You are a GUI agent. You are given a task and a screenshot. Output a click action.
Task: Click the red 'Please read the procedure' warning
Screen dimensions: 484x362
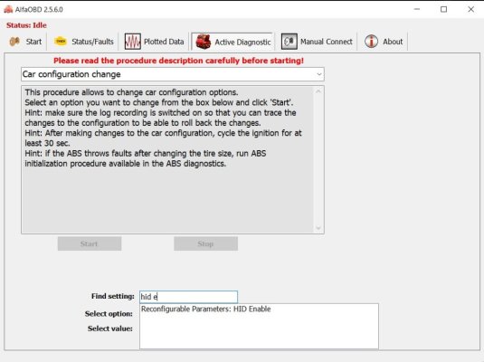coord(178,61)
